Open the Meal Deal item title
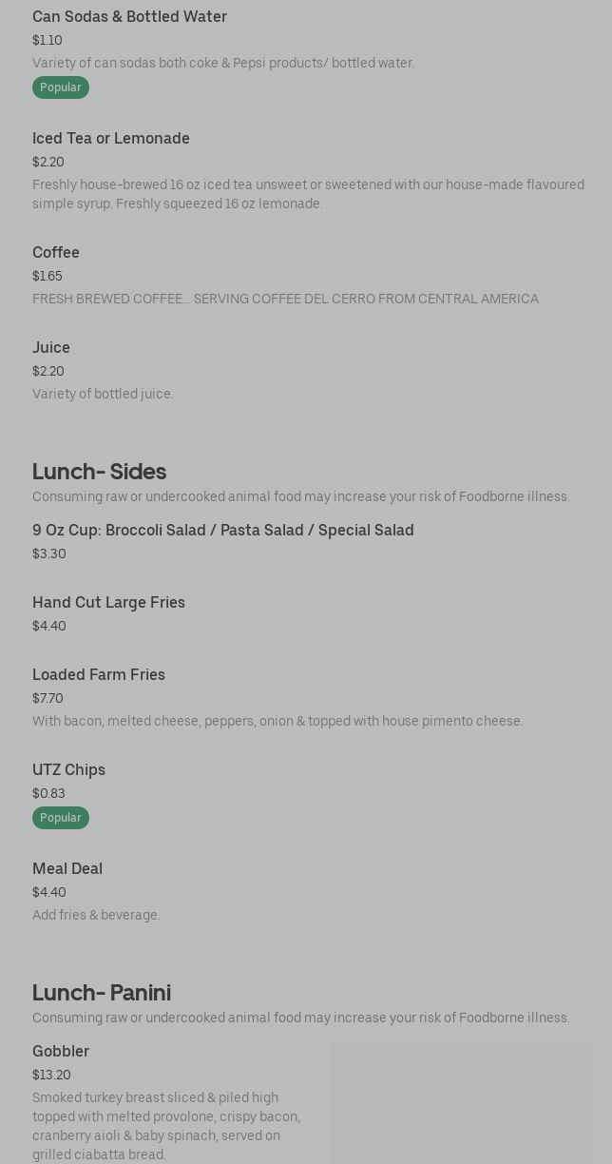Image resolution: width=612 pixels, height=1164 pixels. [67, 869]
